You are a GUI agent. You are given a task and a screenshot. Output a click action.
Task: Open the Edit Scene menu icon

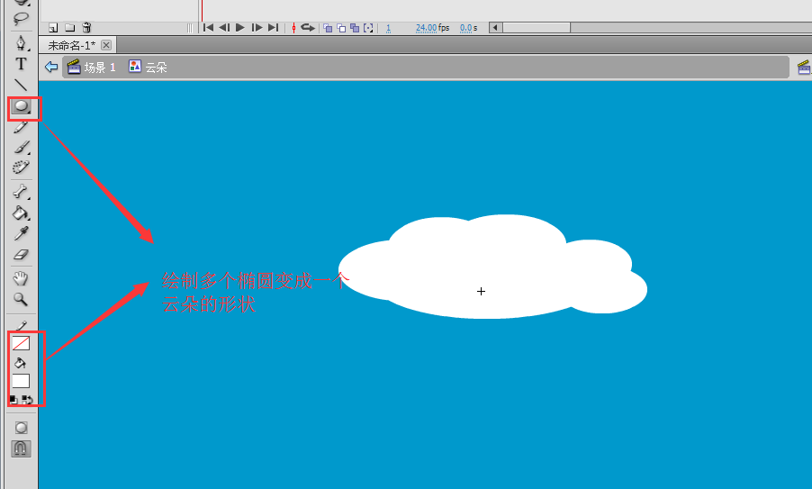(x=804, y=68)
